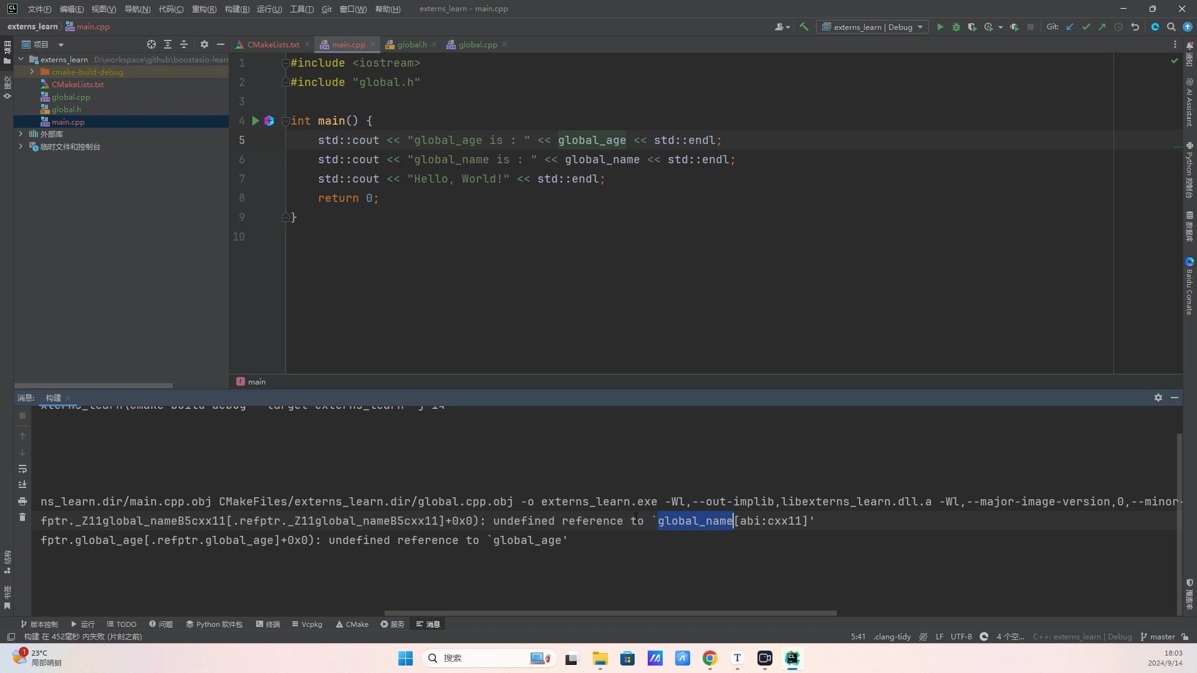Open the user account dropdown in toolbar
1197x673 pixels.
[x=782, y=27]
